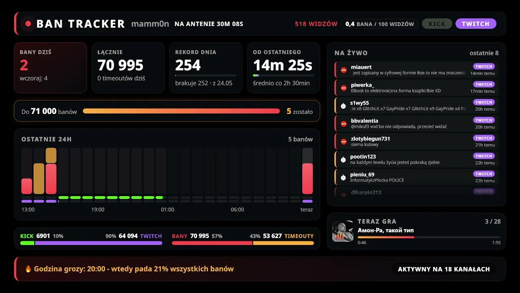Viewport: 520px width, 293px height.
Task: Click the ban icon beside piwerka_
Action: 344,88
